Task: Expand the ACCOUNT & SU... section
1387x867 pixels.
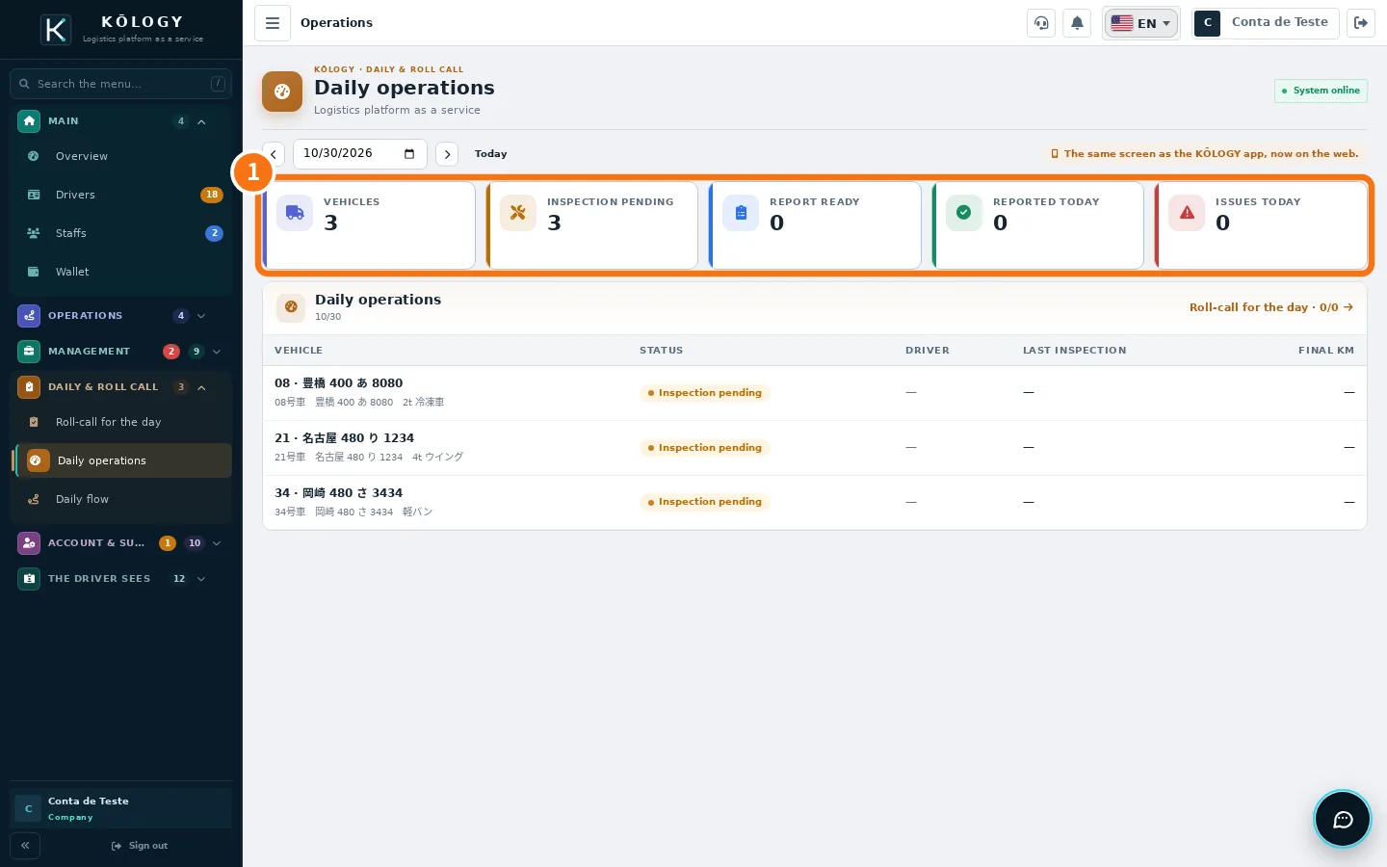Action: [x=120, y=543]
